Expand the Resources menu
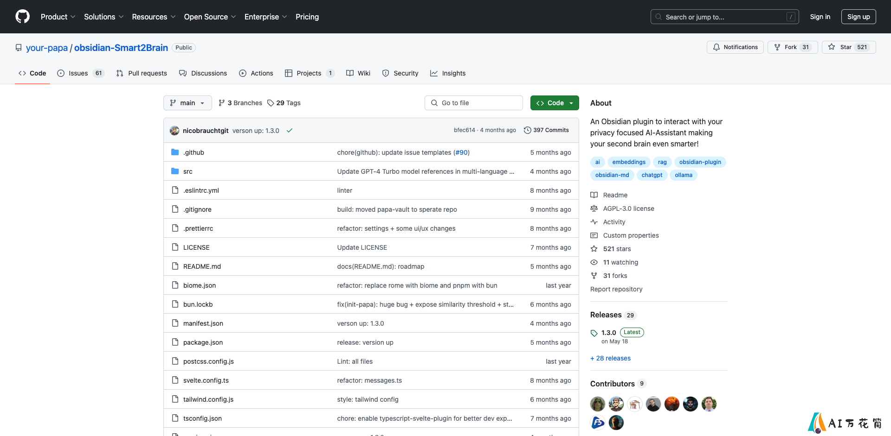 [x=154, y=17]
